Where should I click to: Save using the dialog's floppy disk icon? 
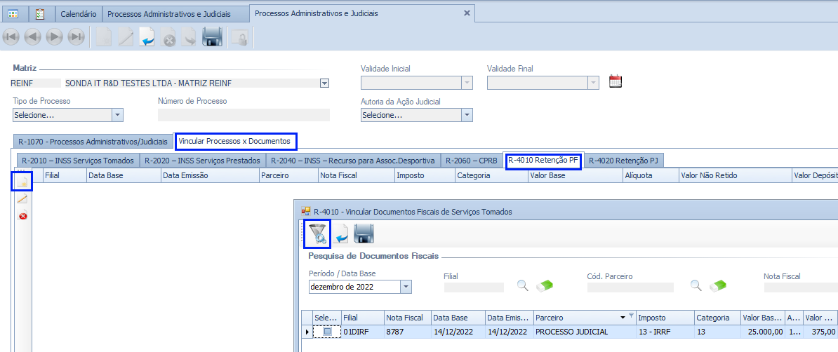[x=364, y=234]
